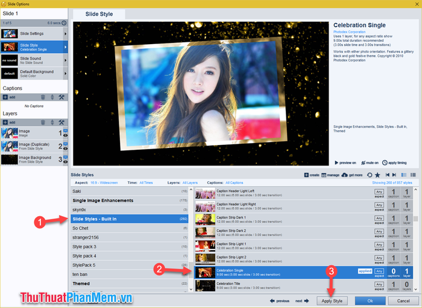
Task: Open Photodex Corporation link
Action: pos(349,32)
